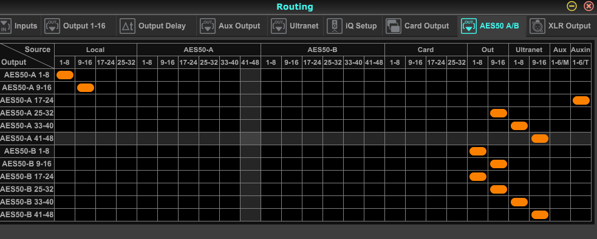Switch to the Aux Output tab
Viewport: 597px width, 239px height.
coord(232,26)
